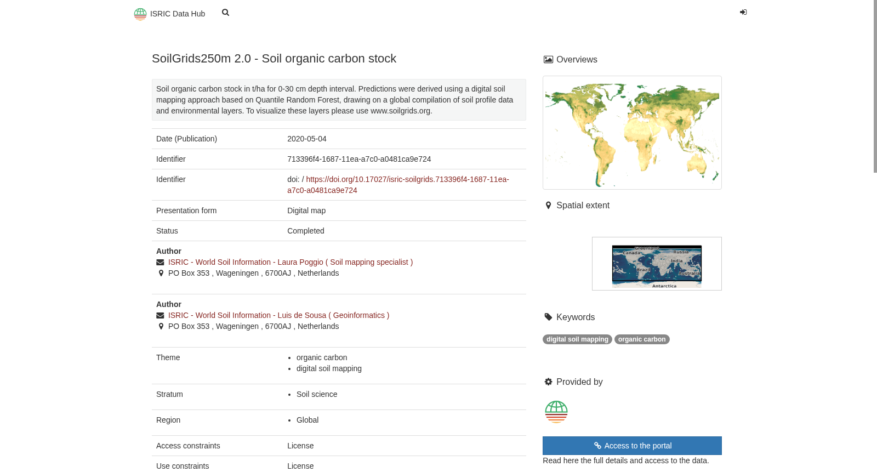Click the Access constraints row label
This screenshot has width=877, height=472.
[x=188, y=446]
